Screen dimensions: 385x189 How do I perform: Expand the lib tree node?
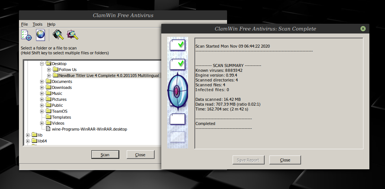pyautogui.click(x=27, y=135)
